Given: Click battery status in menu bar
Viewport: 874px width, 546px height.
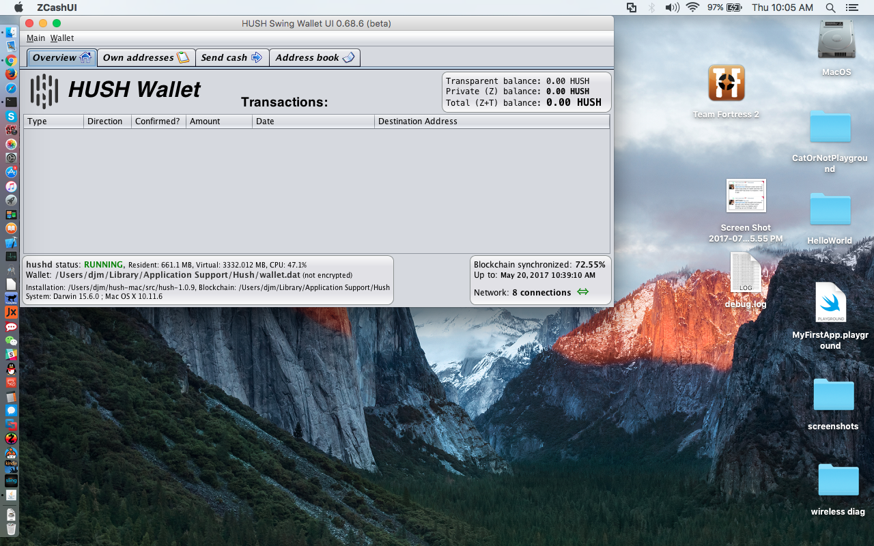Looking at the screenshot, I should click(x=724, y=8).
